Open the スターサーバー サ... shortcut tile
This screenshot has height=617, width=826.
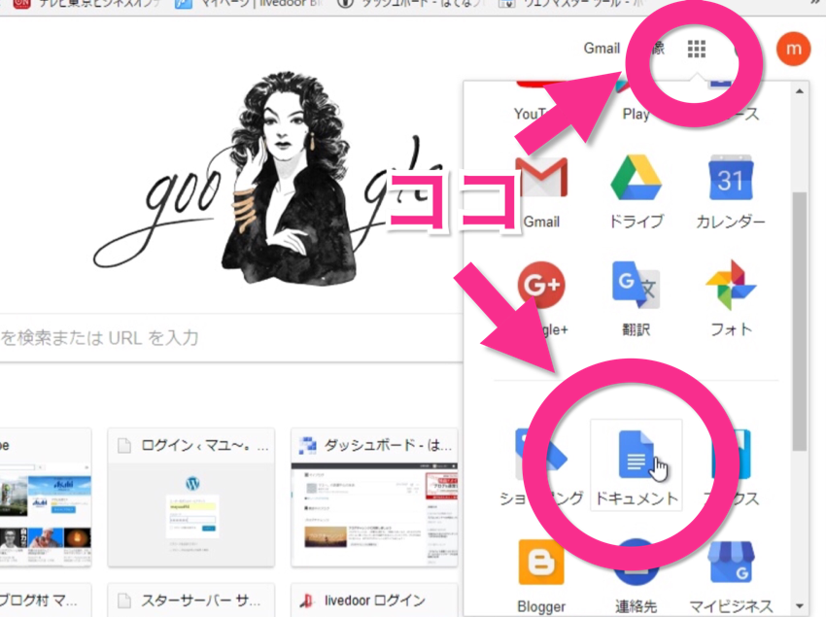pyautogui.click(x=190, y=600)
